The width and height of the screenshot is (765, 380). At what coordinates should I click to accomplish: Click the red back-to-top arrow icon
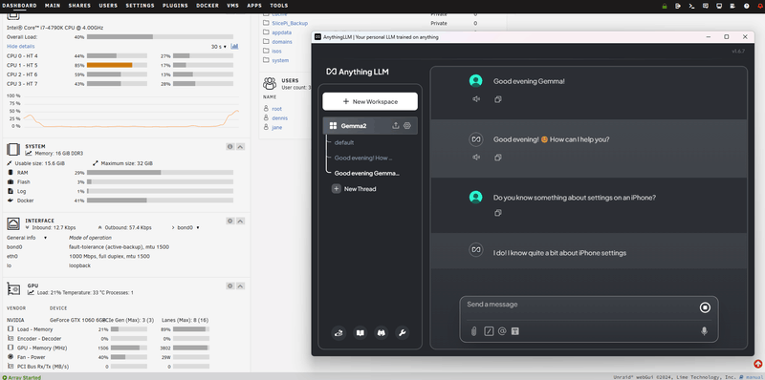(757, 364)
